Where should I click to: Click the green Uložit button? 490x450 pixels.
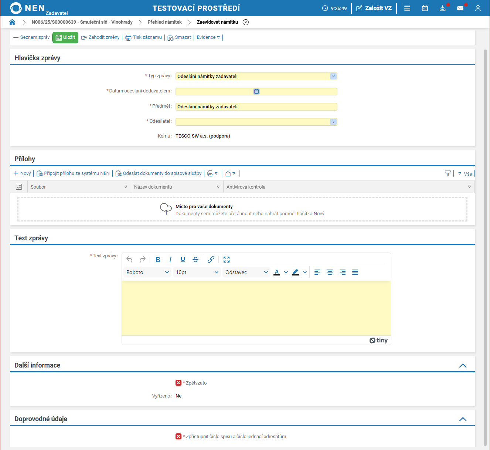pos(65,37)
